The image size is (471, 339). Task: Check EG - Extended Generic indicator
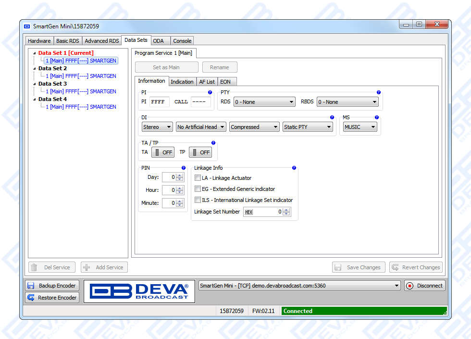pos(198,189)
